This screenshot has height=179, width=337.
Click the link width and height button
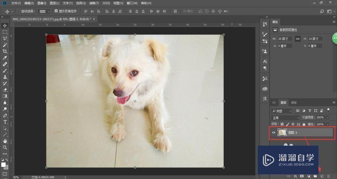coord(298,39)
